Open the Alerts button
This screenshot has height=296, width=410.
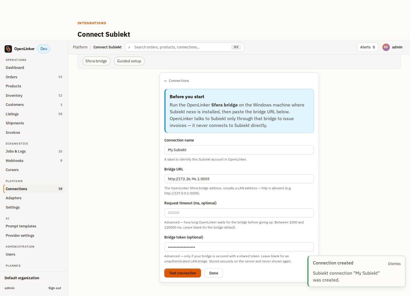point(368,47)
